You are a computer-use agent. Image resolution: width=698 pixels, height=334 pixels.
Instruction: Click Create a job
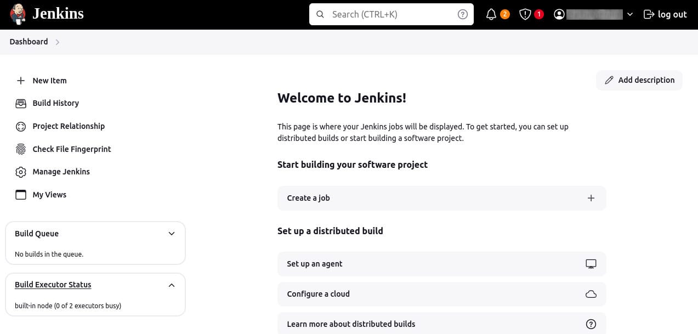(441, 198)
